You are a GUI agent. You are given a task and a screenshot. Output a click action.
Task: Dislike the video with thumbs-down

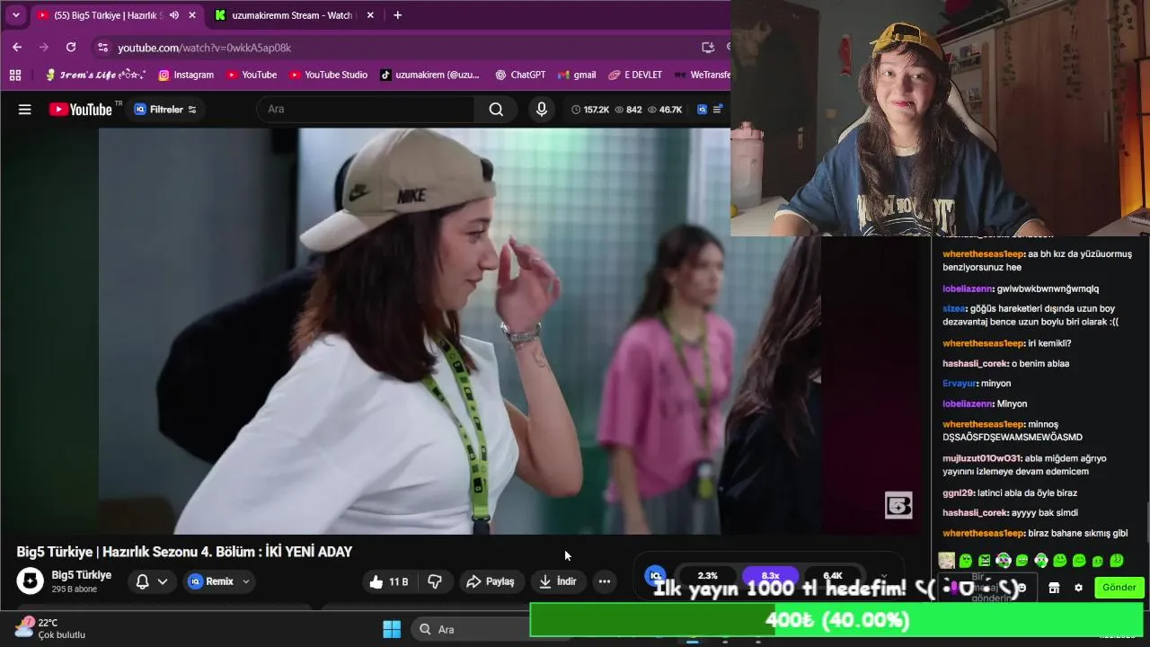(435, 581)
